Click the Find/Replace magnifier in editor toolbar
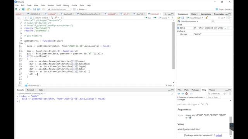 (52, 18)
